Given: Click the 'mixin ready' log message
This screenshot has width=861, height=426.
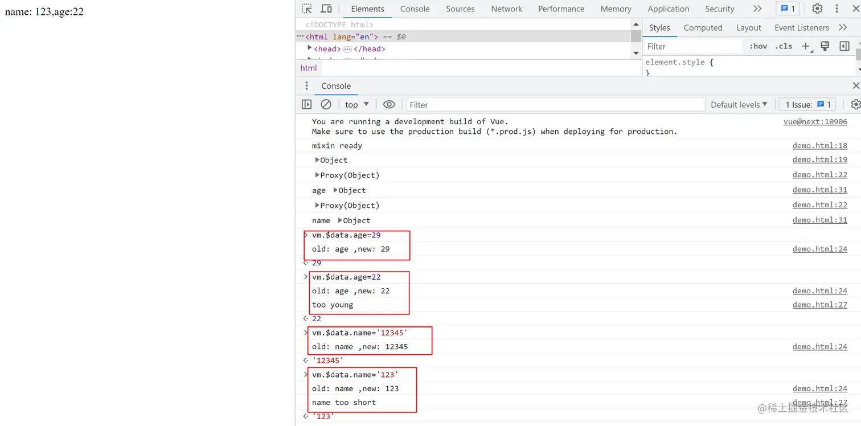Looking at the screenshot, I should pos(337,145).
